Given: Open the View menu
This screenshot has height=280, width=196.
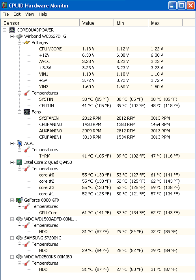Looking at the screenshot, I should click(30, 14).
